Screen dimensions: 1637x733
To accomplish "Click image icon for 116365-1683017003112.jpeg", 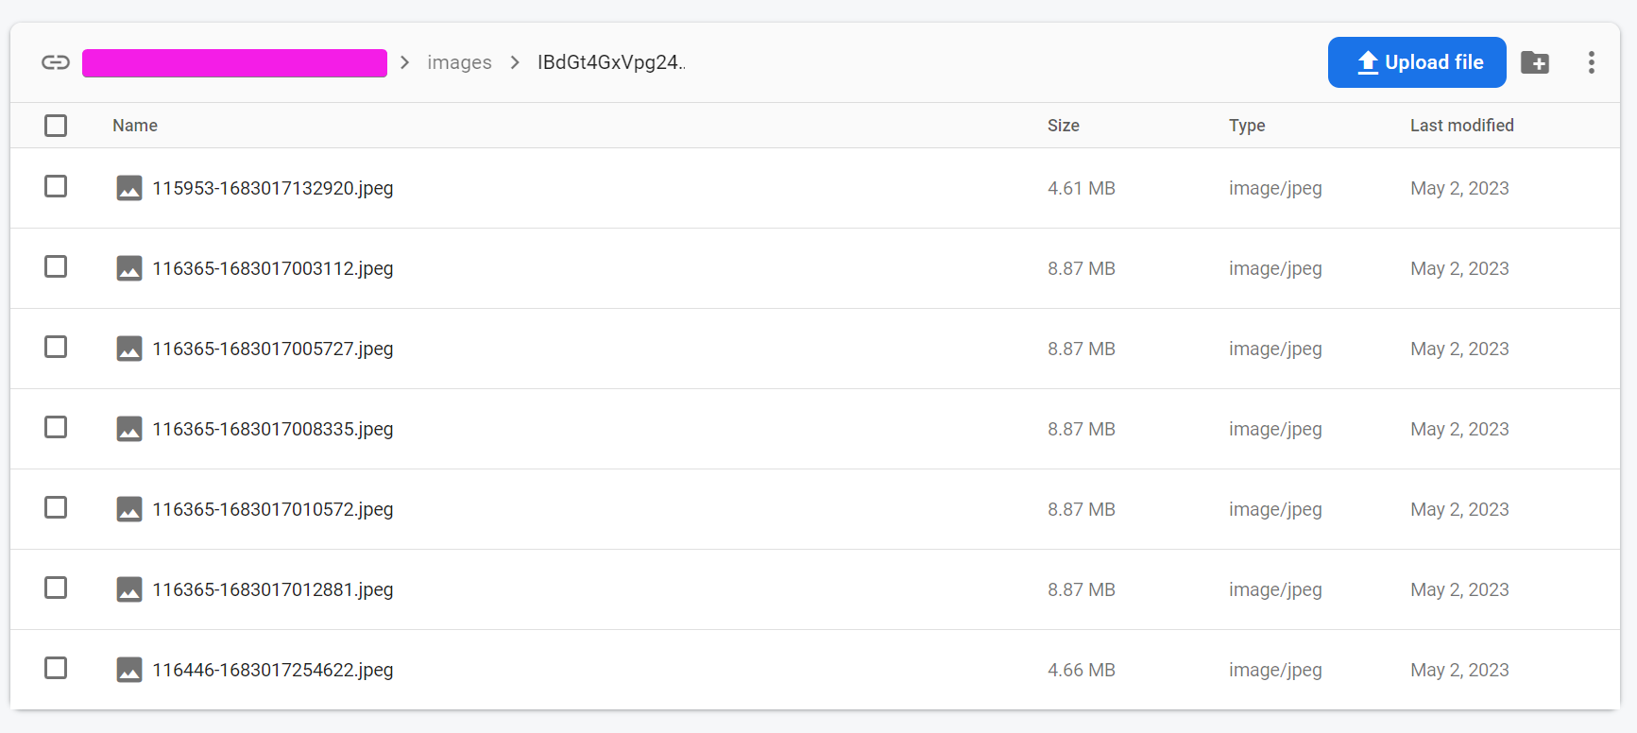I will click(x=129, y=268).
